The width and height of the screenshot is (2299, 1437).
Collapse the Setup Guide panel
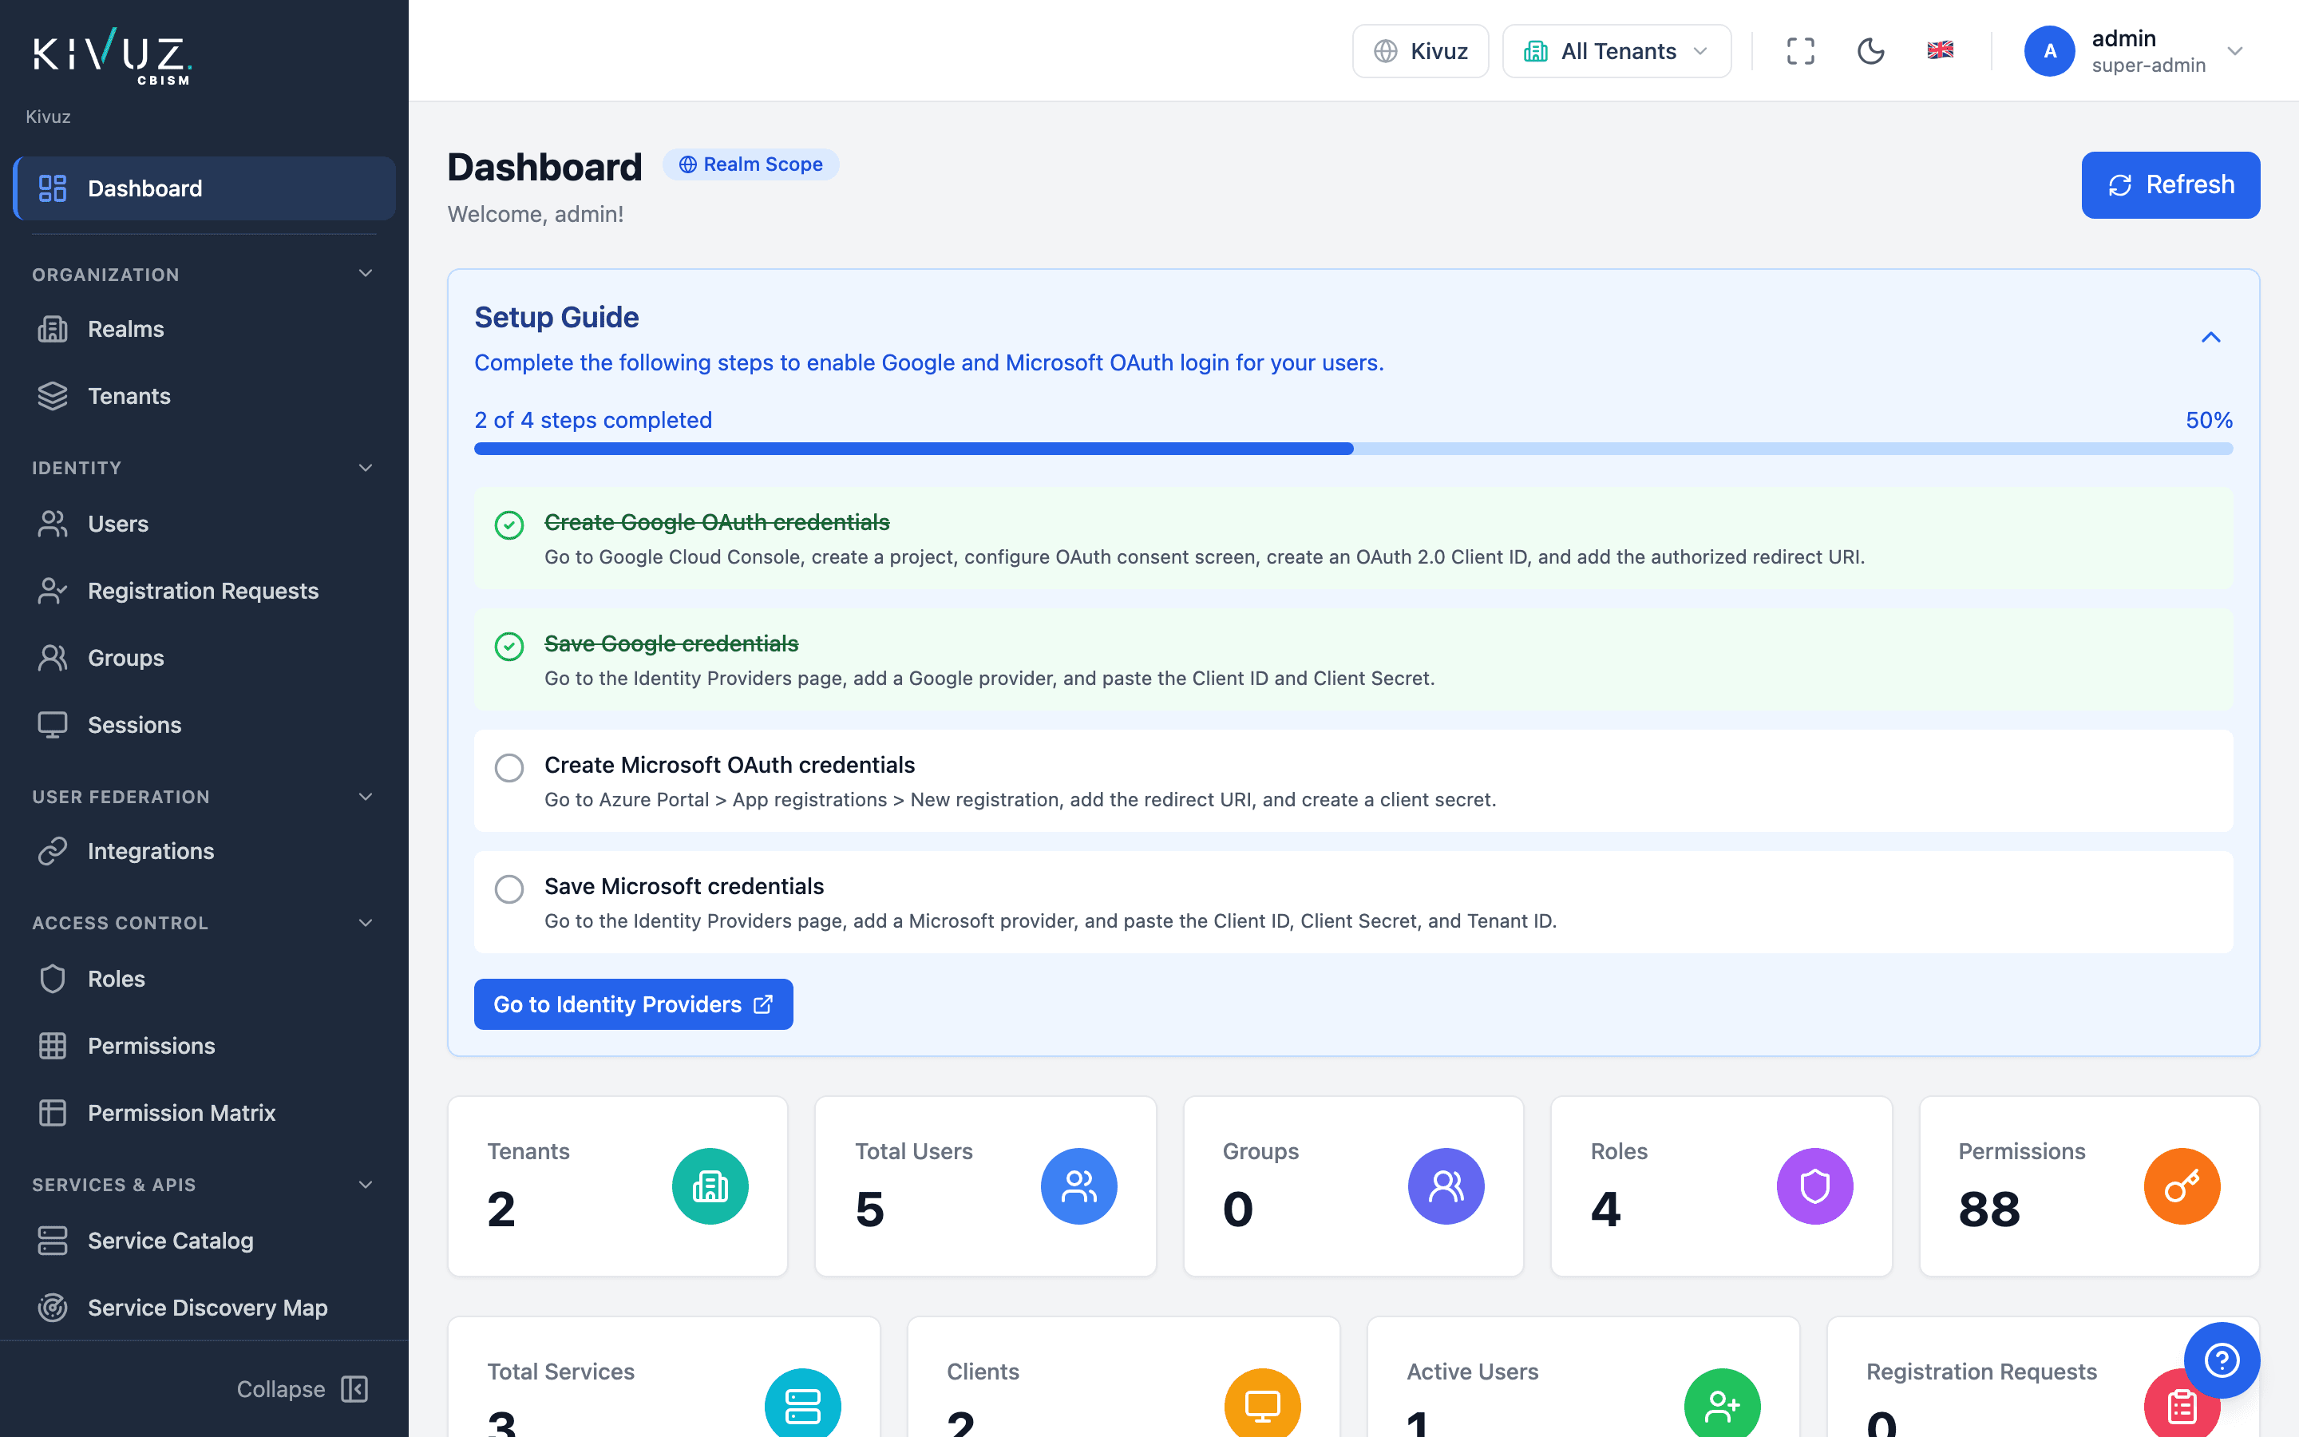pyautogui.click(x=2210, y=338)
